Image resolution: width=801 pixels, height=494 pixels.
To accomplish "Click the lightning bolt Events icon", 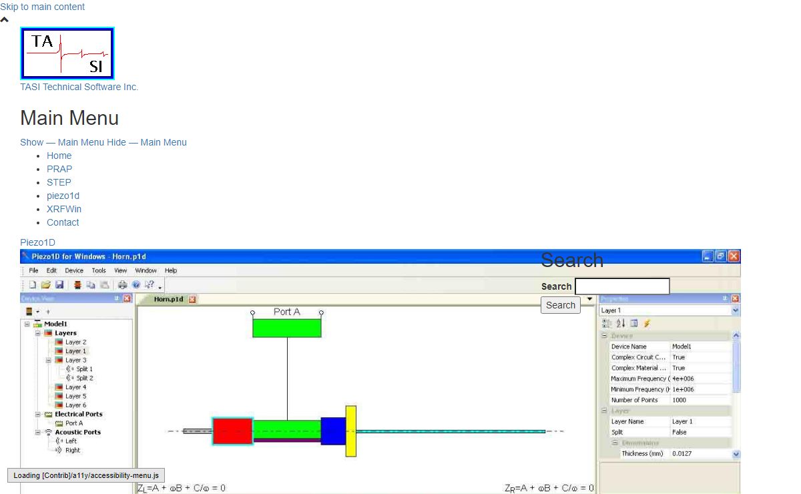I will [x=647, y=323].
